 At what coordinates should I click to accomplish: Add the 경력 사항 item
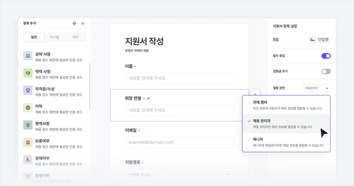(53, 57)
